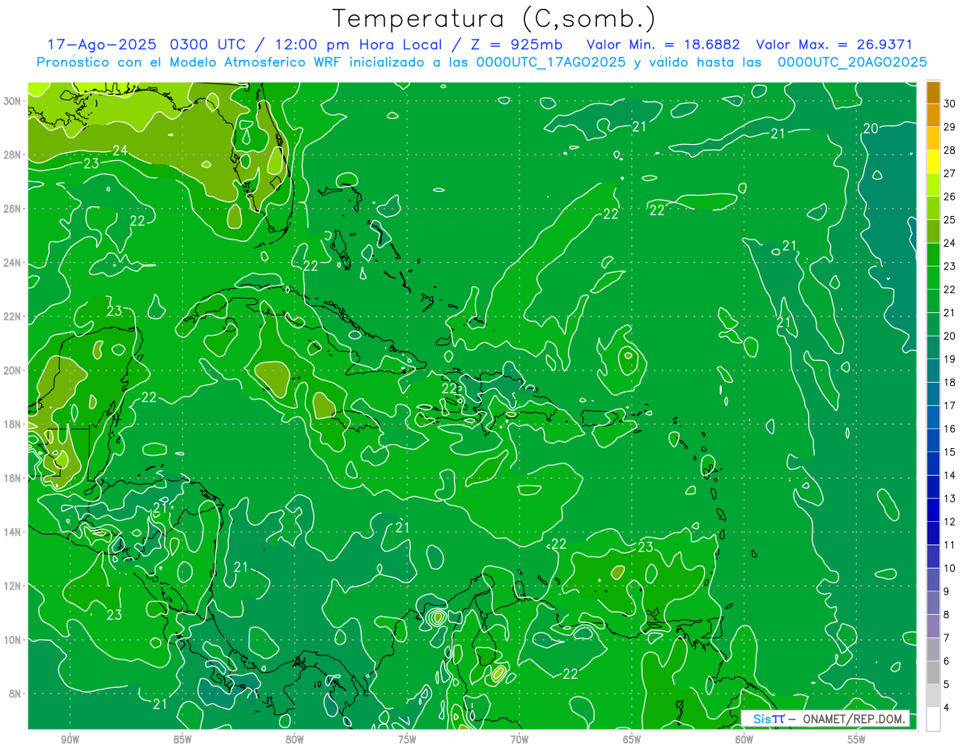Click the color scale label "27"
971x750 pixels.
point(950,173)
